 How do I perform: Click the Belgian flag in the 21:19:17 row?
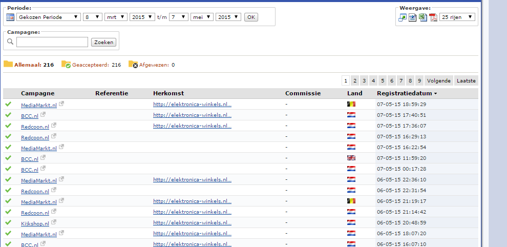(351, 201)
